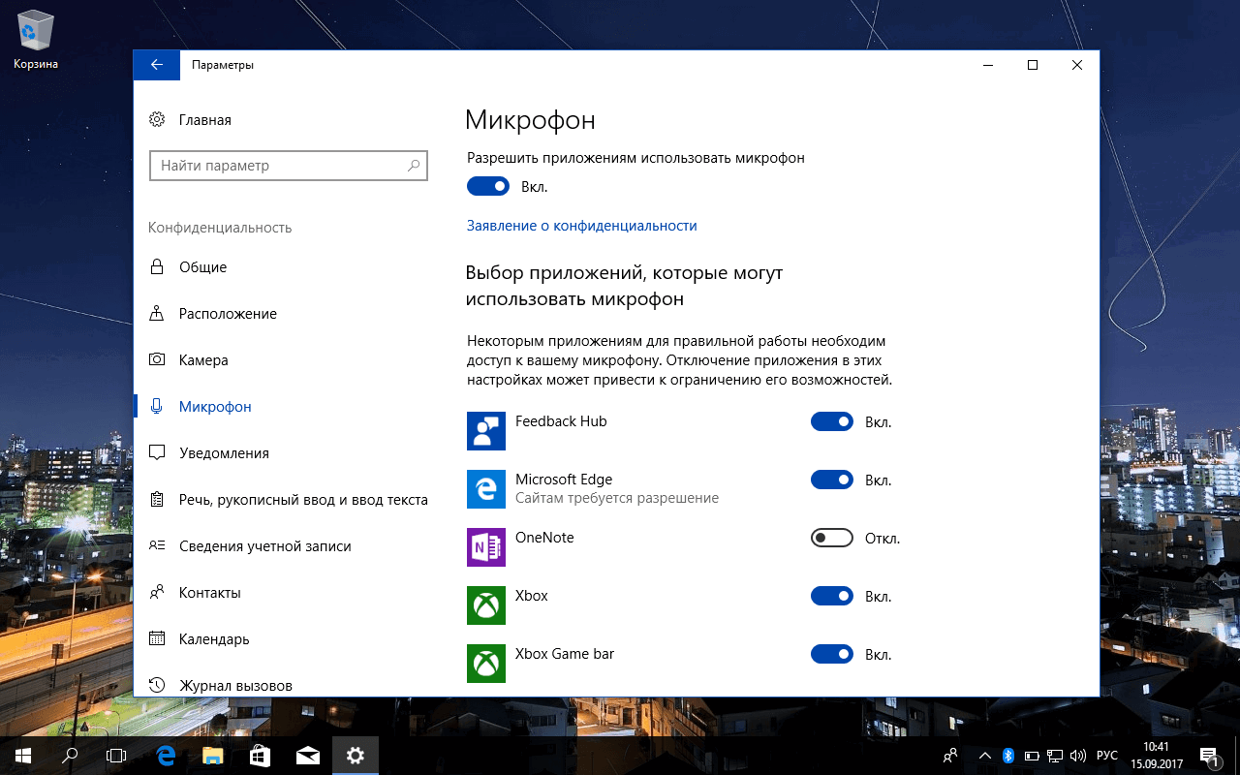Open File Explorer from the taskbar
The image size is (1240, 775).
213,755
